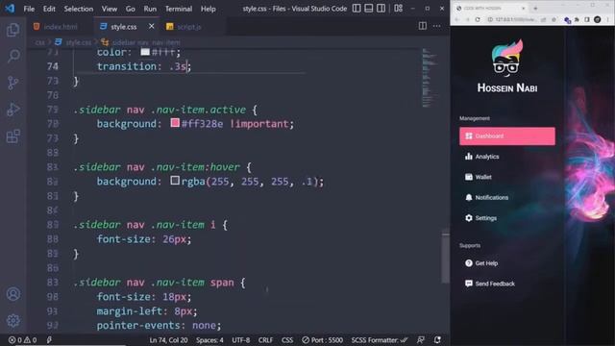Toggle primary side bar layout icon
The width and height of the screenshot is (615, 346).
coord(357,9)
